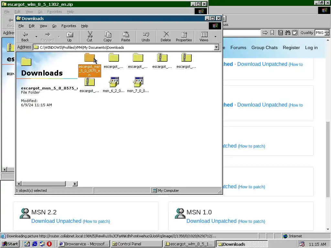Click the Back toolbar button in Downloads
Screen dimensions: 331x248
(25, 37)
